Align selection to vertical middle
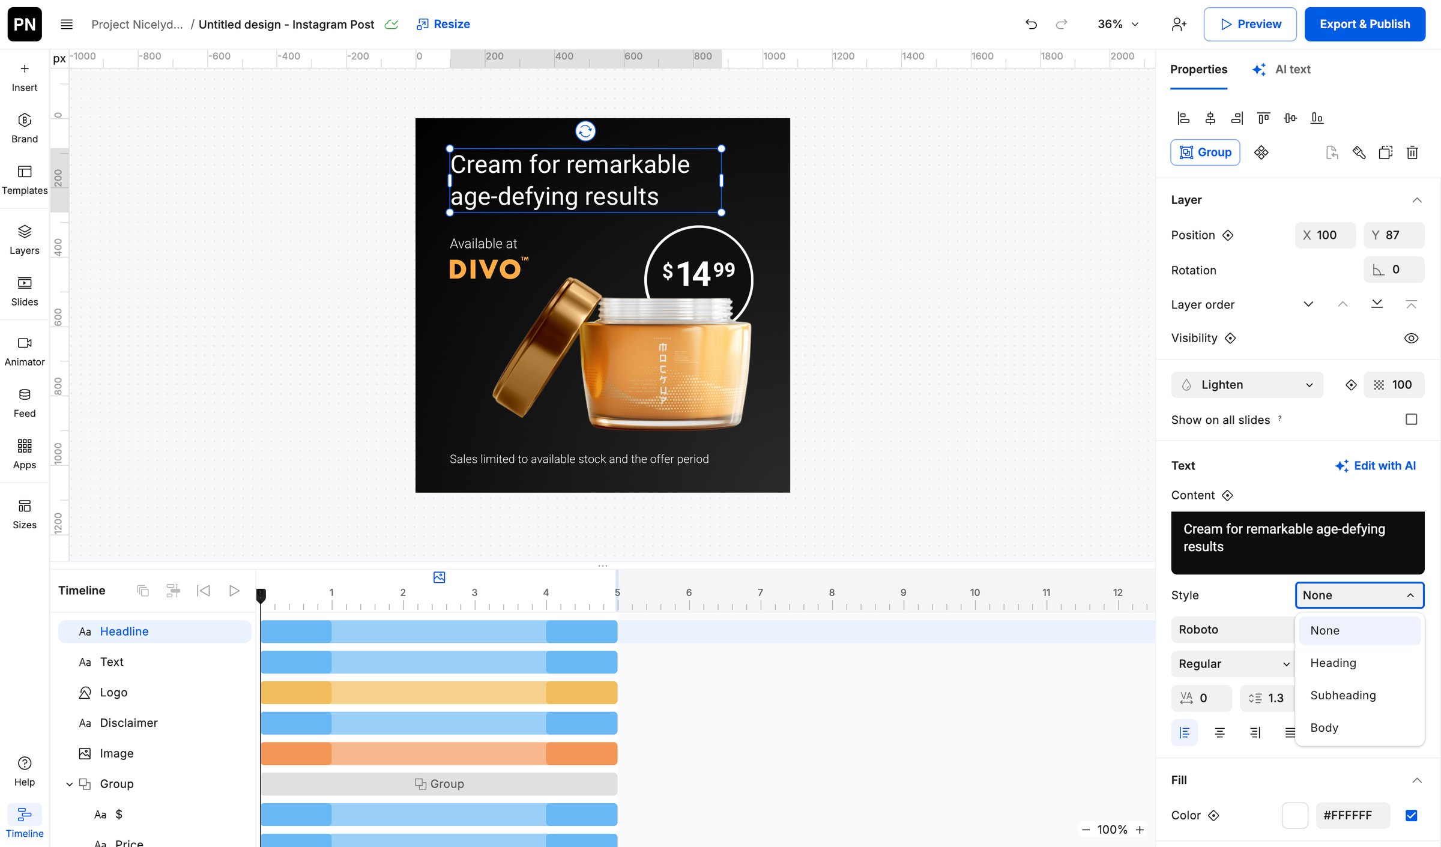Image resolution: width=1441 pixels, height=847 pixels. [x=1290, y=118]
